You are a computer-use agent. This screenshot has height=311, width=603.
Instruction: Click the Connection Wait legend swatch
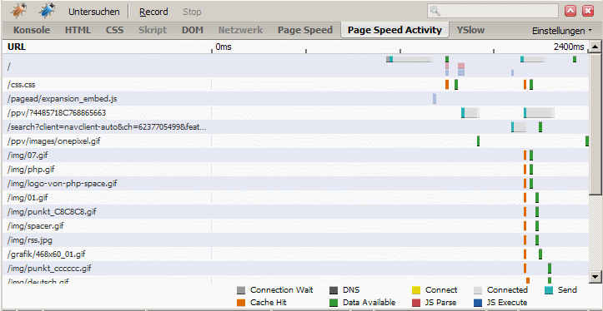[x=241, y=290]
